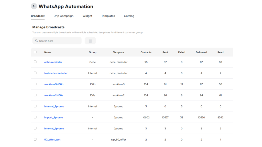The width and height of the screenshot is (262, 147).
Task: Open the Widget tab
Action: pyautogui.click(x=87, y=16)
